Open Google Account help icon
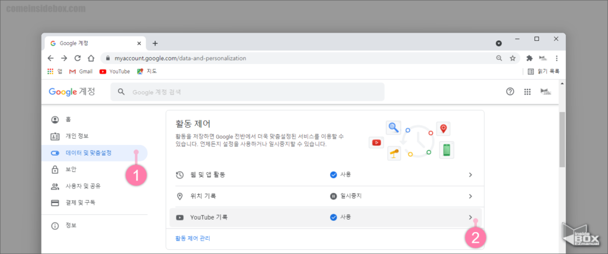The image size is (608, 254). pyautogui.click(x=510, y=92)
